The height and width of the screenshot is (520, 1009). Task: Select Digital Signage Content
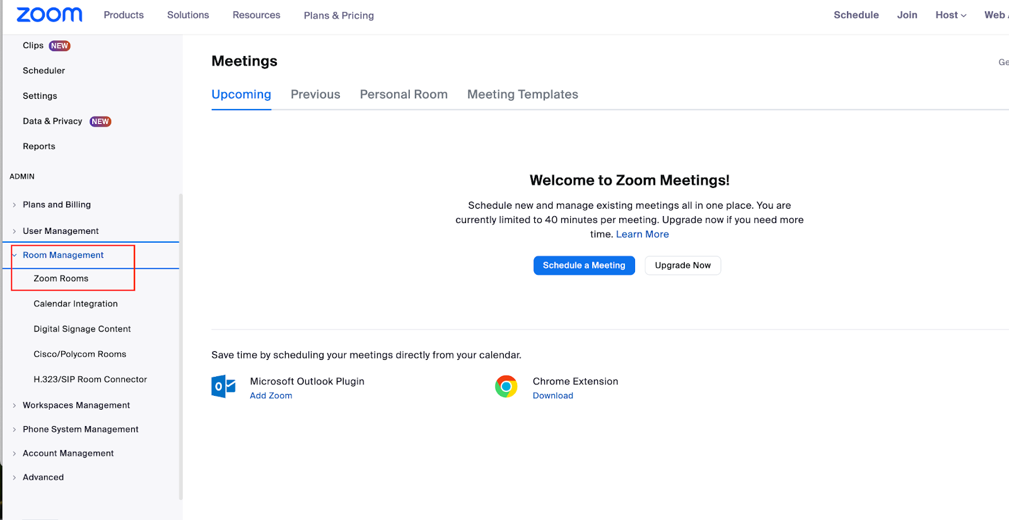pos(82,329)
